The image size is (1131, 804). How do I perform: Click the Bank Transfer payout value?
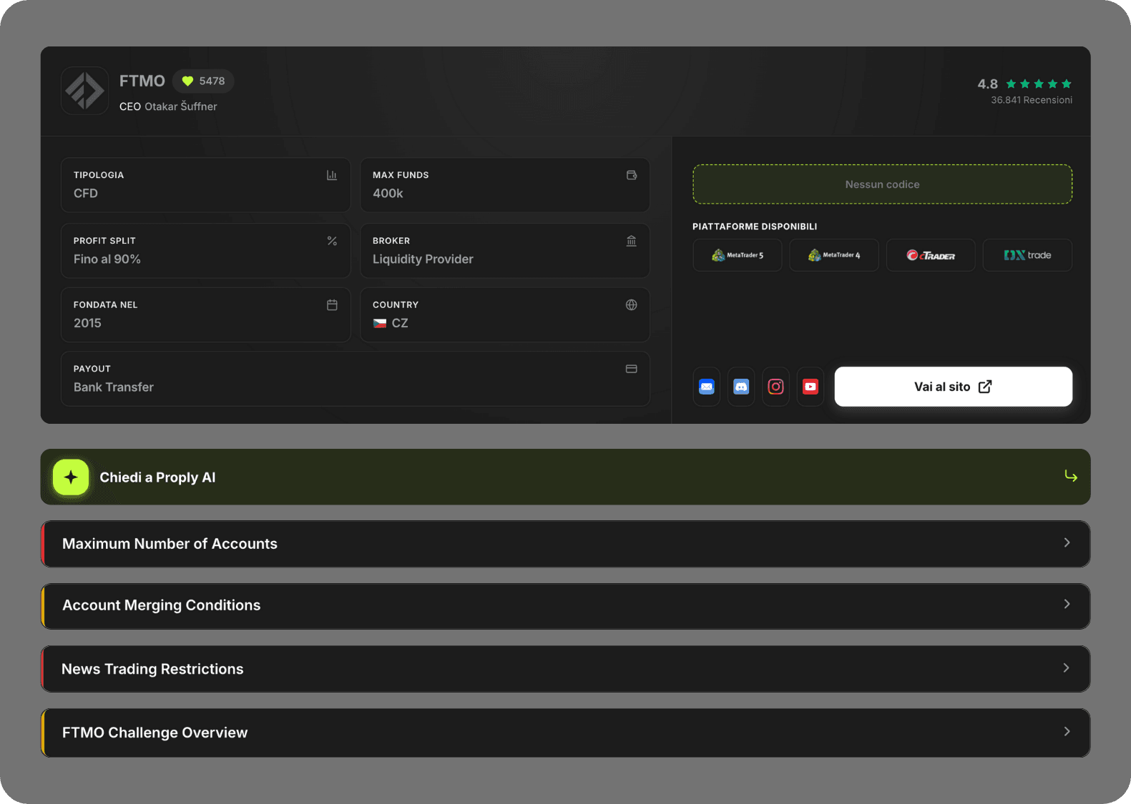[114, 387]
